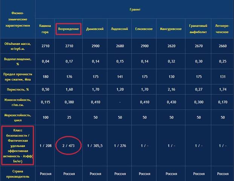
Task: Click the Объёмная масса row label
Action: click(x=18, y=46)
